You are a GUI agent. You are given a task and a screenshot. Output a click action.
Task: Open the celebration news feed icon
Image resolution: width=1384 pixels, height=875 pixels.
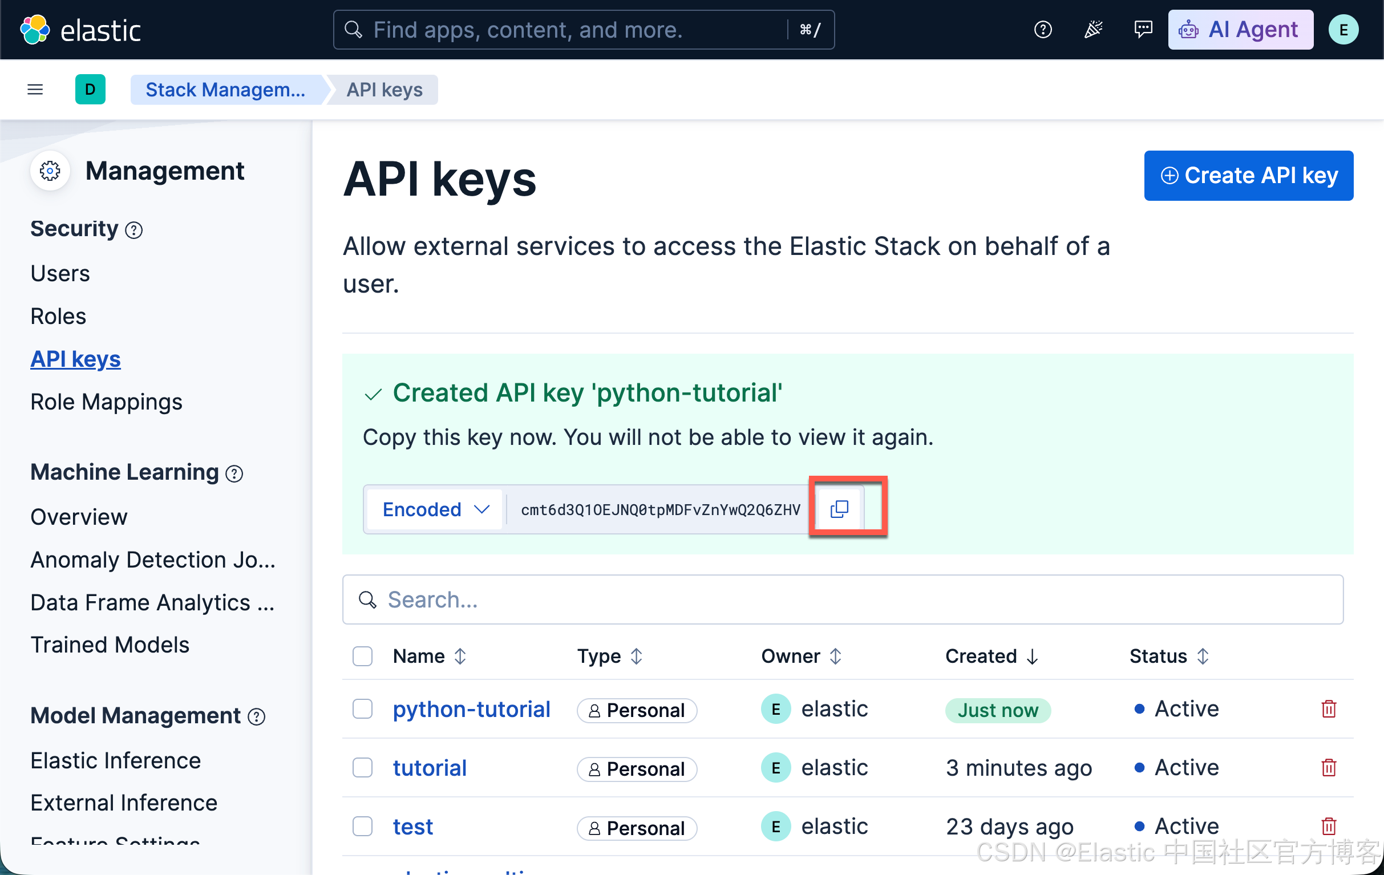[x=1093, y=29]
